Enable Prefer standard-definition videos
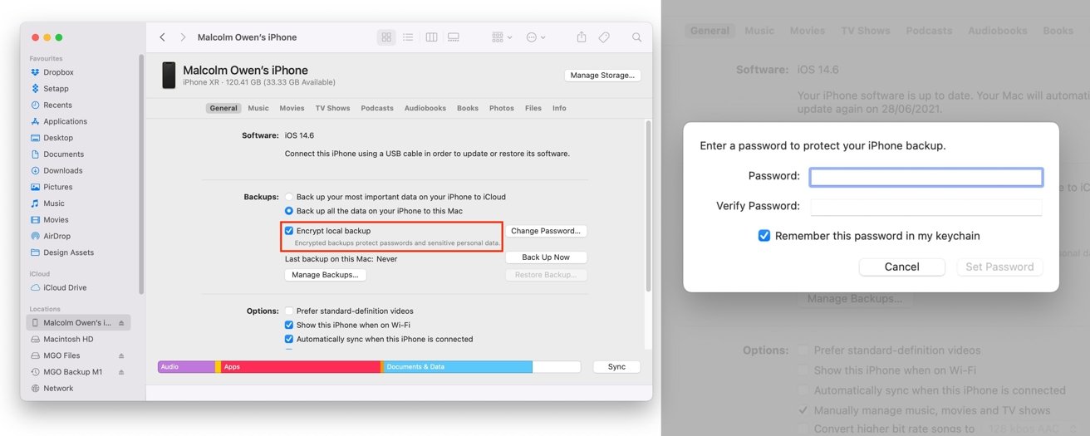 tap(289, 311)
